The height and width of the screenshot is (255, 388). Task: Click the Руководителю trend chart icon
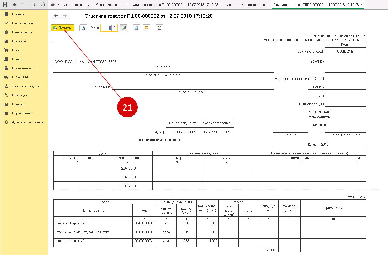(x=6, y=23)
